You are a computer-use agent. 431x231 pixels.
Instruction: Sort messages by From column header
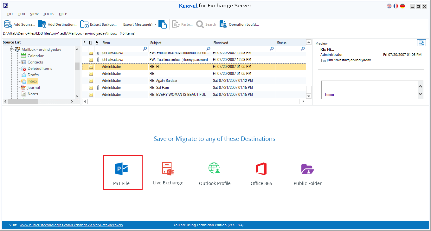(x=125, y=43)
